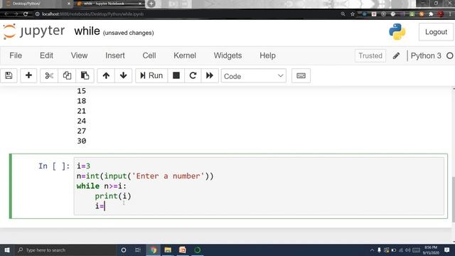Click the browser zoom magnifier icon
The image size is (455, 256).
343,14
